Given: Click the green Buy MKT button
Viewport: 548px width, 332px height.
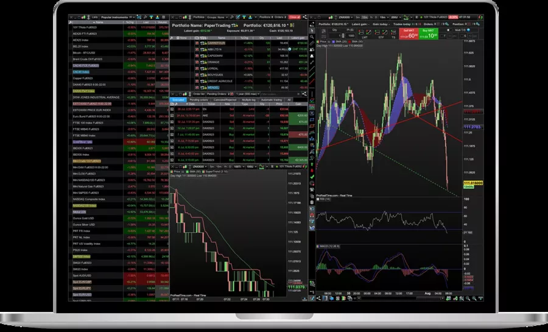Looking at the screenshot, I should click(429, 34).
